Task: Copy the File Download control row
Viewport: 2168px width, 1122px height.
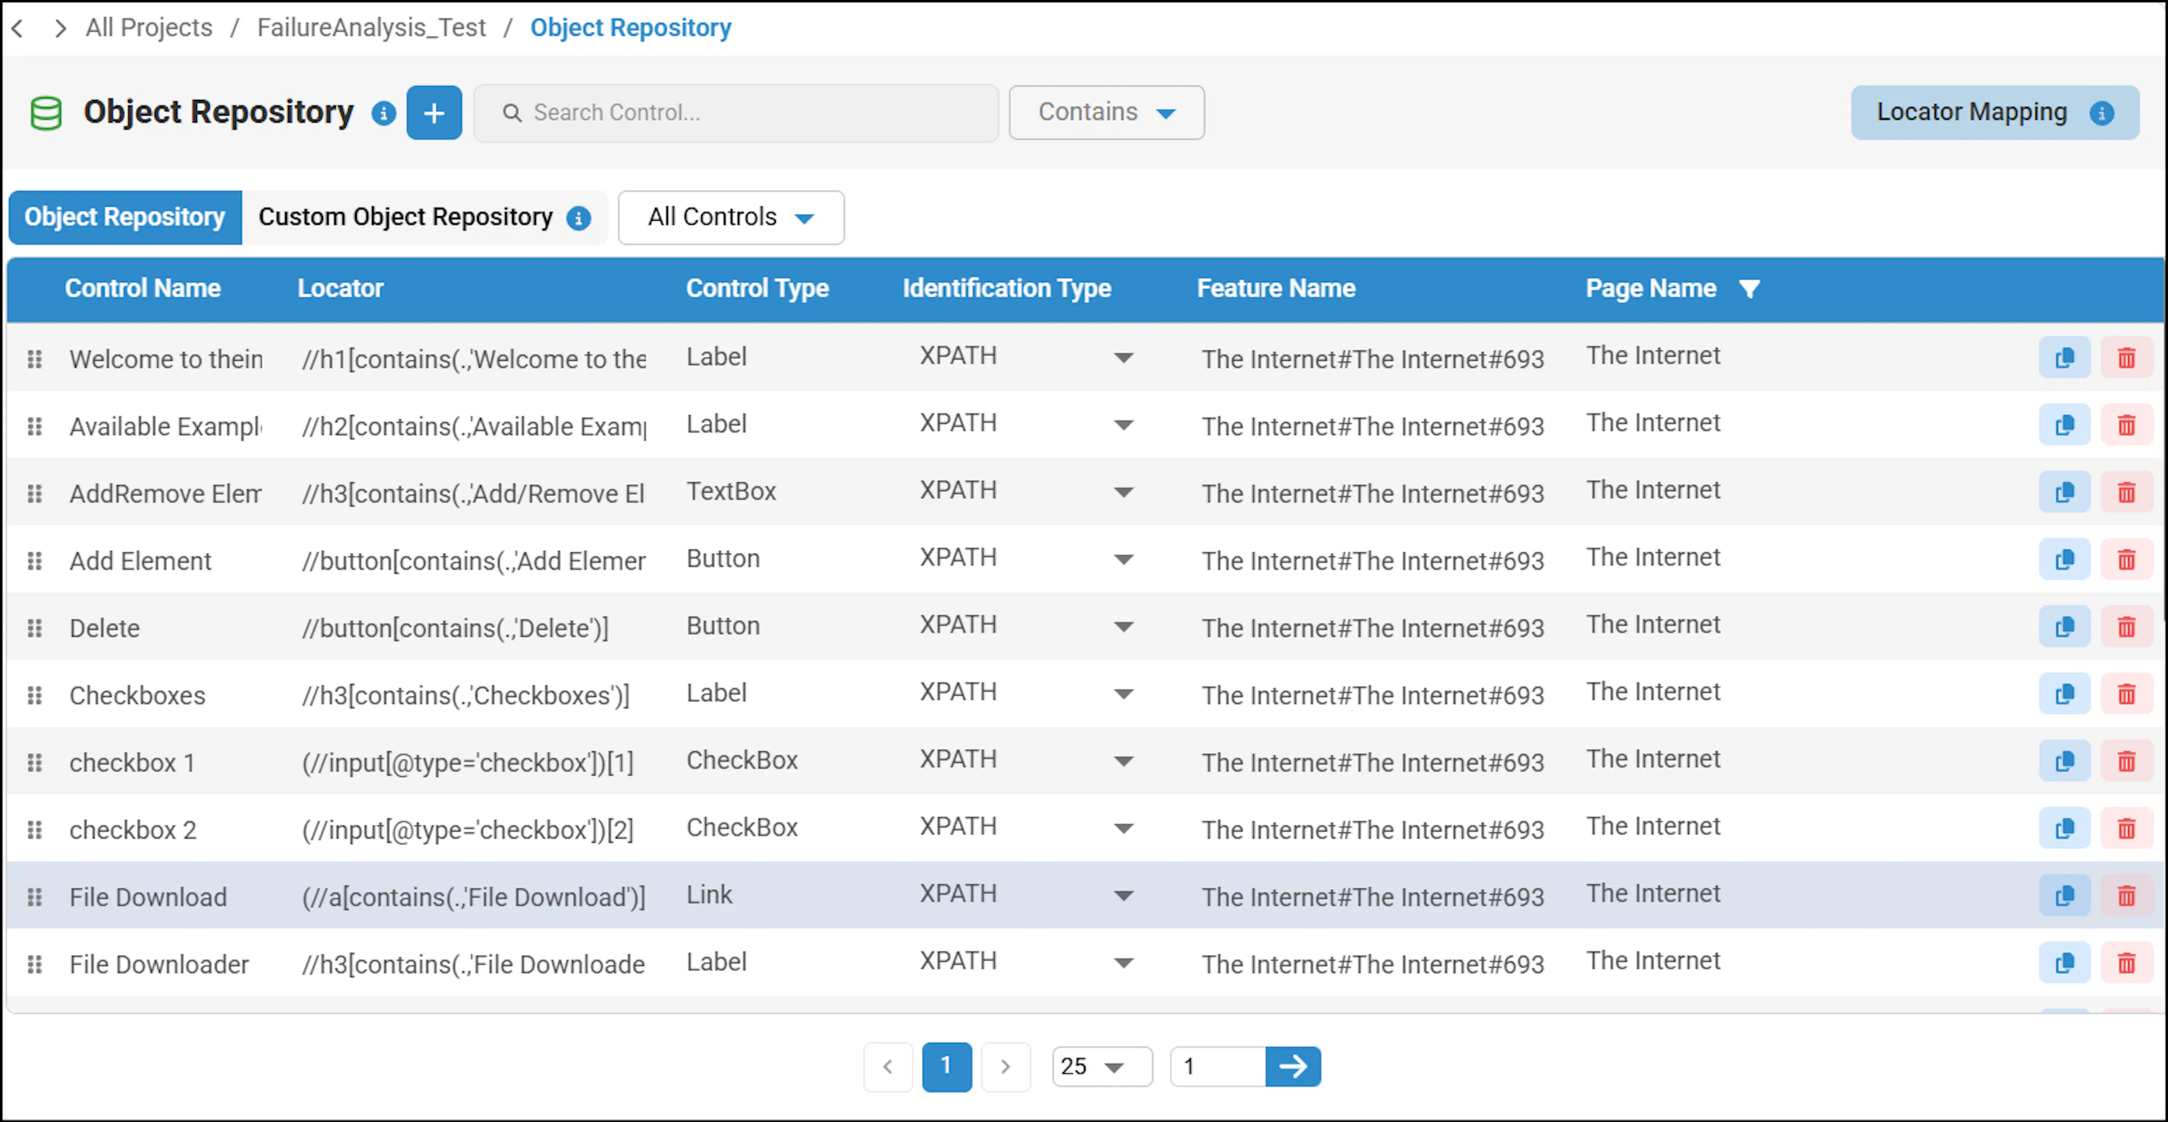Action: [2064, 897]
